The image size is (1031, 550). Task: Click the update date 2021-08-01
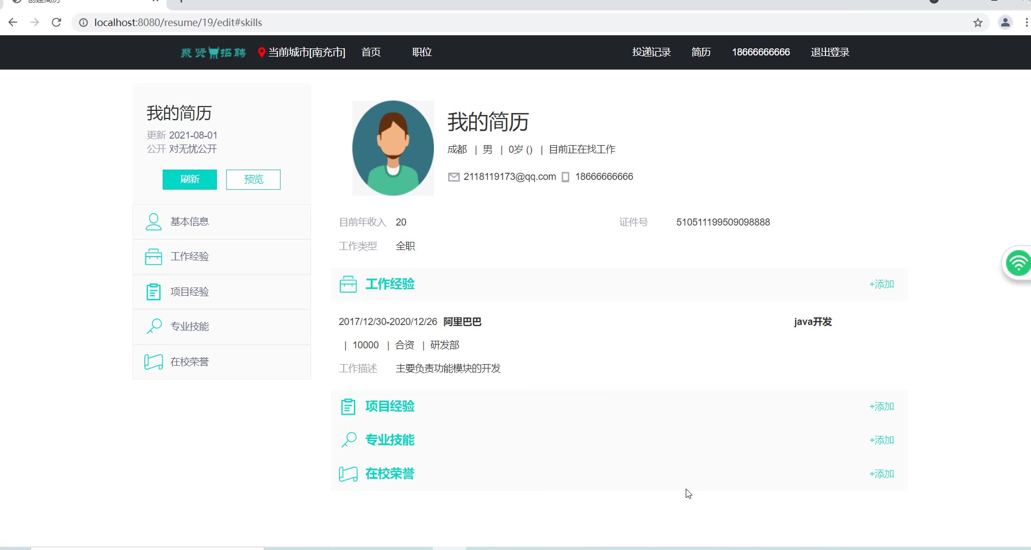point(193,135)
